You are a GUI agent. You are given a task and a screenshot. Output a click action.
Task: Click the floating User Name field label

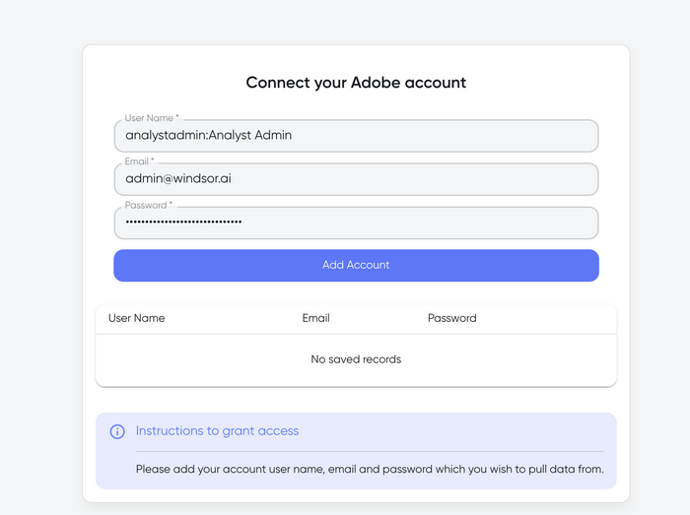pyautogui.click(x=152, y=118)
